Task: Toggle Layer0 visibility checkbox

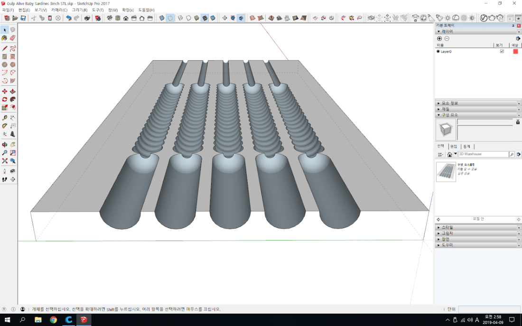Action: point(502,51)
